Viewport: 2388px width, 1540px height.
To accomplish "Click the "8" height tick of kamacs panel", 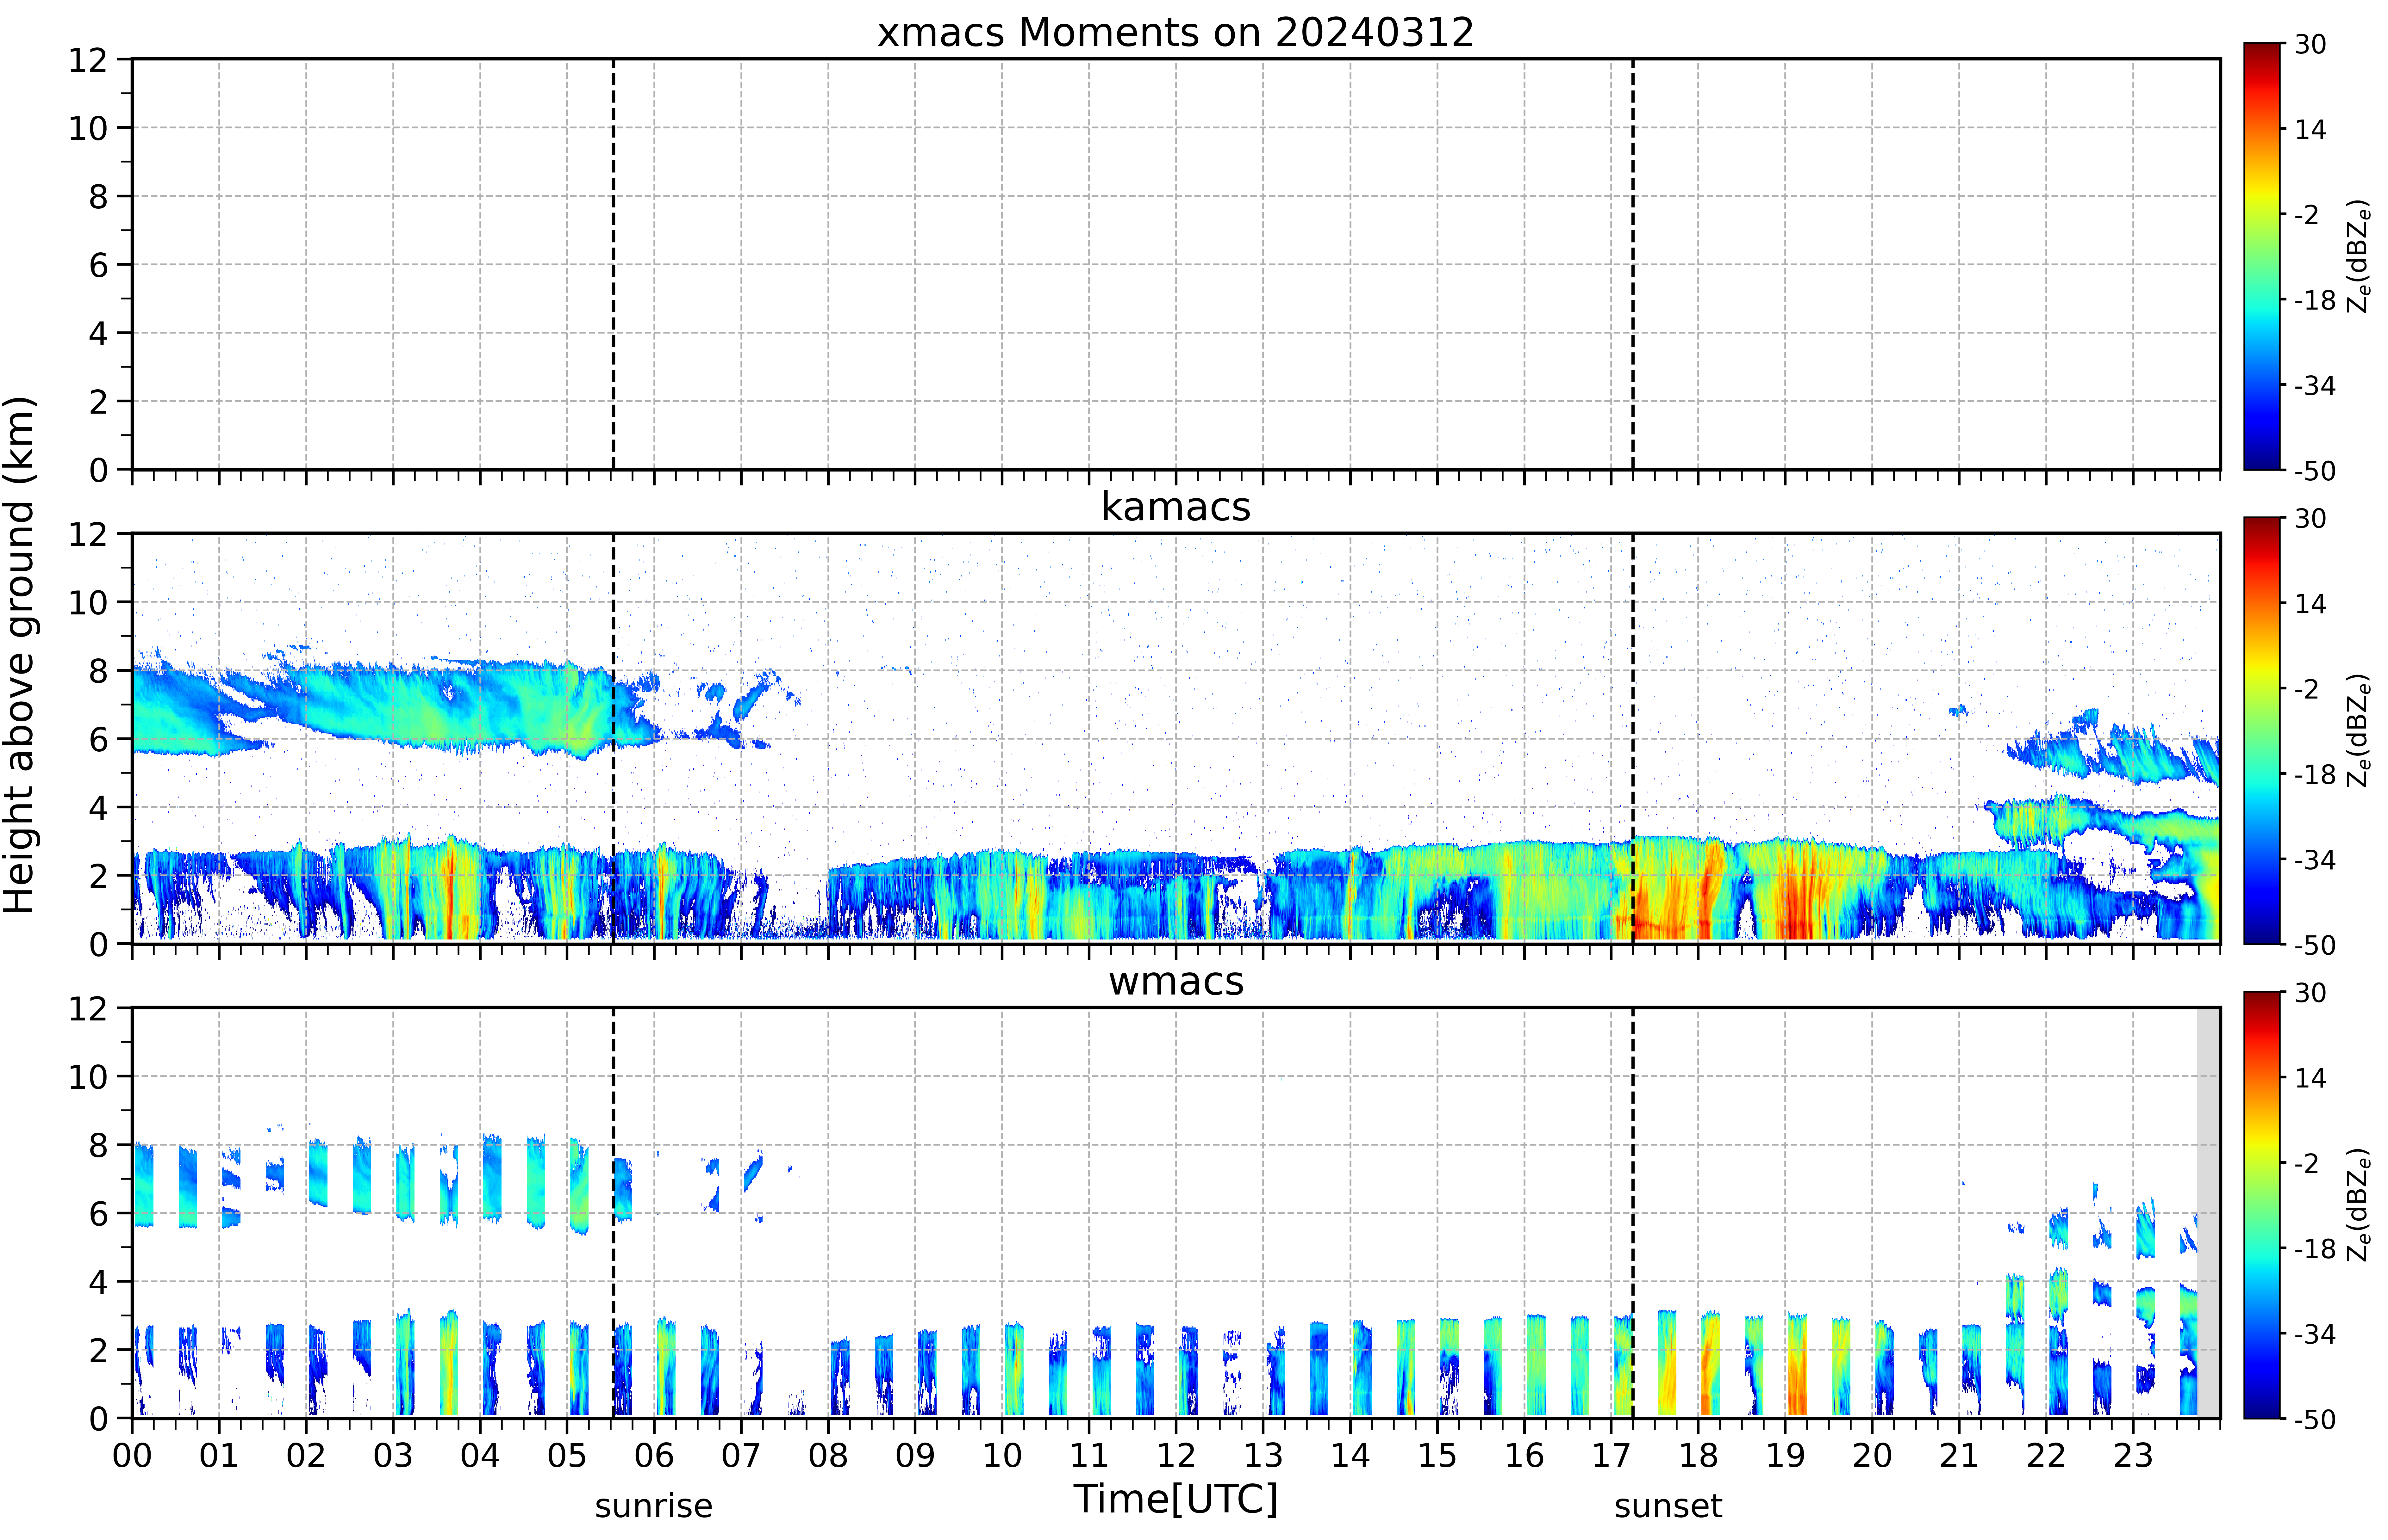I will tap(98, 671).
